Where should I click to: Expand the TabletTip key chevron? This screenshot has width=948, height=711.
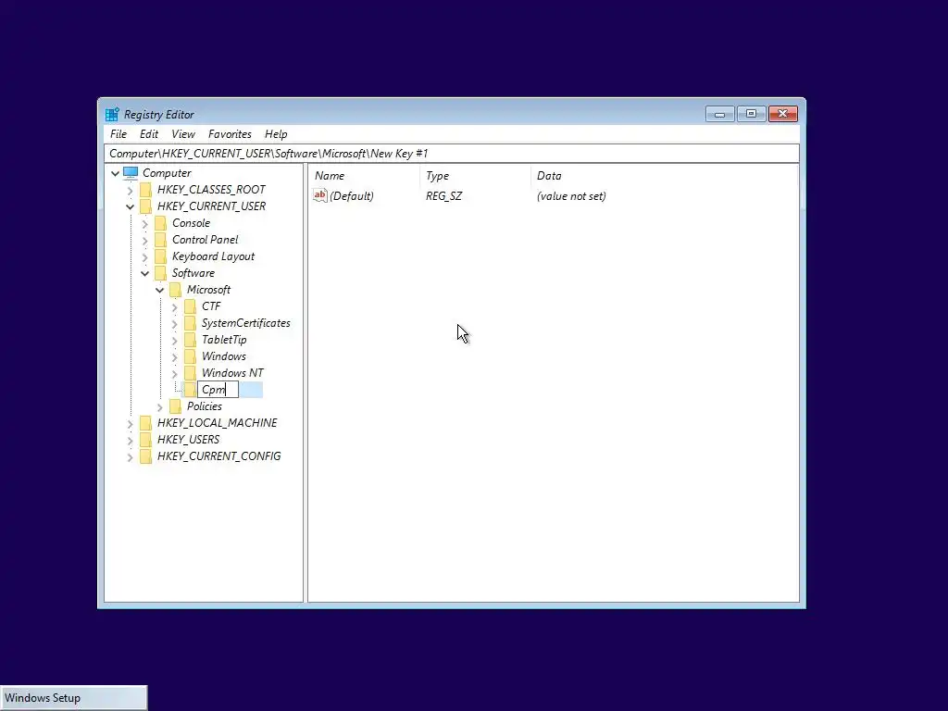tap(175, 341)
